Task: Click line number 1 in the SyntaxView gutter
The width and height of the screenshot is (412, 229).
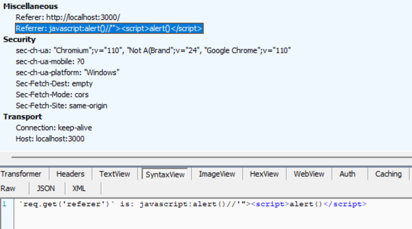Action: (5, 204)
